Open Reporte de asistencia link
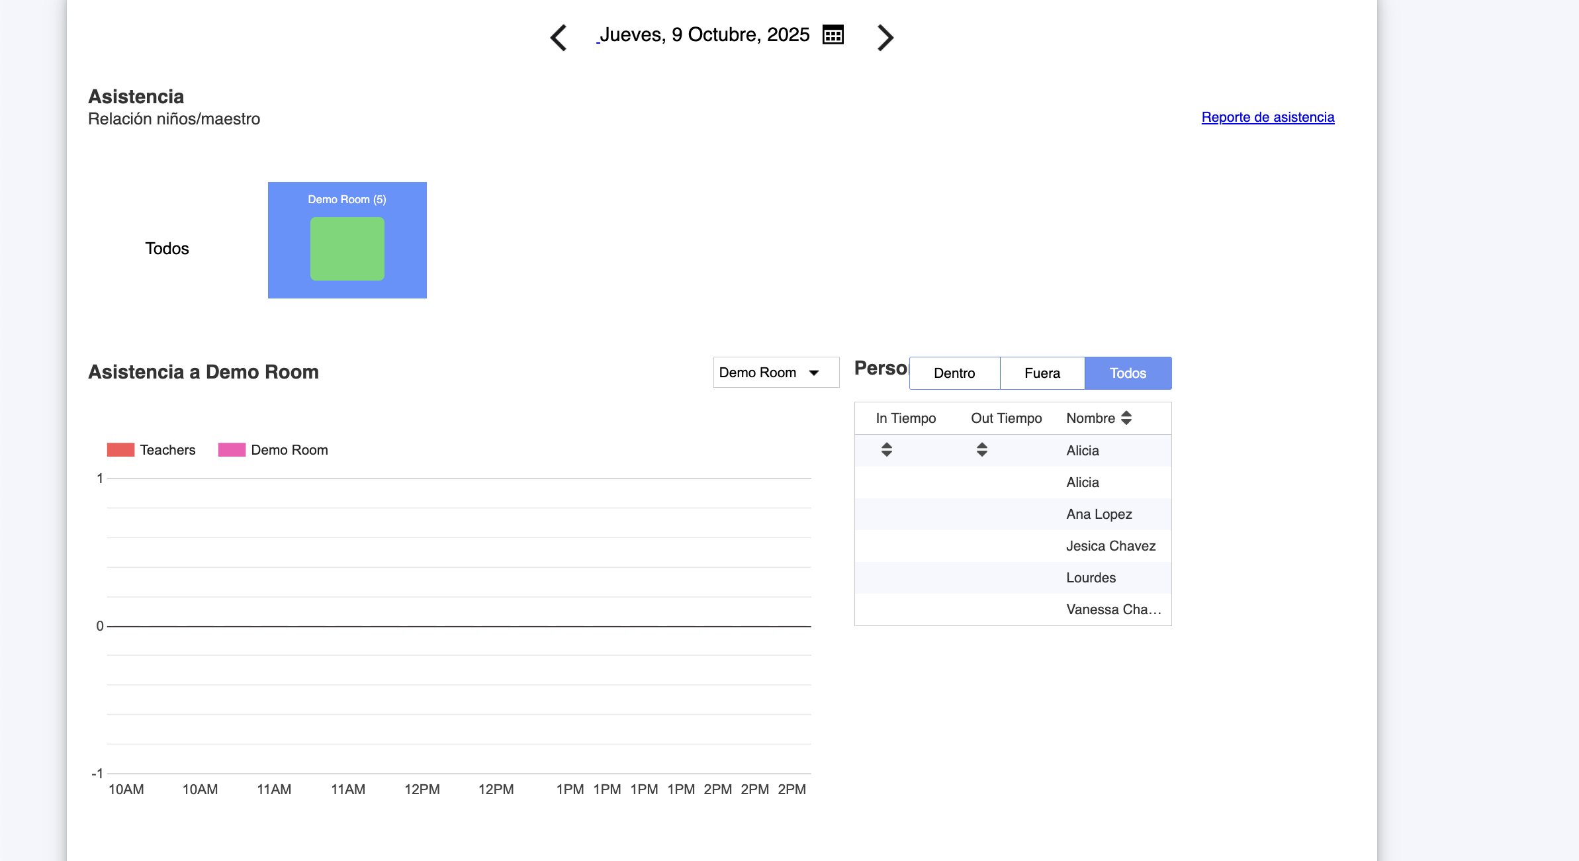 1267,117
